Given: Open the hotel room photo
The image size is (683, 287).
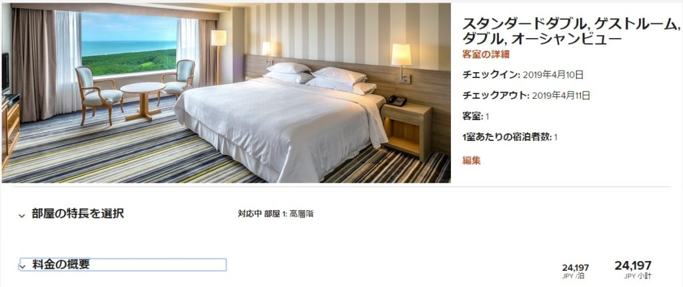Looking at the screenshot, I should pos(226,93).
